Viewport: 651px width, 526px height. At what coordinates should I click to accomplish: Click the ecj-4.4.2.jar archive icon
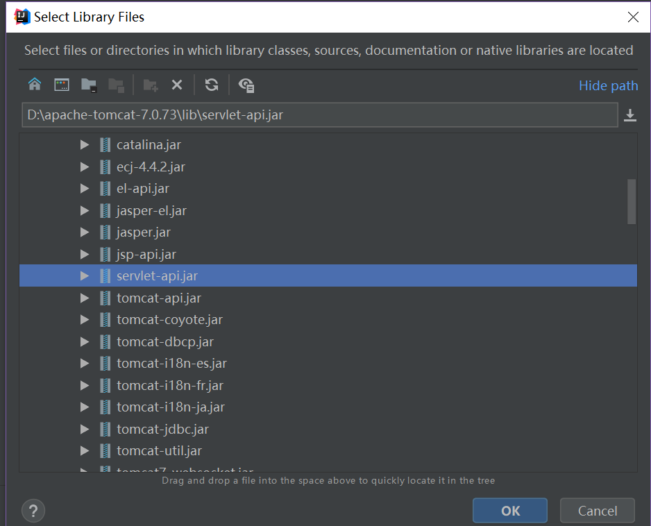(105, 167)
